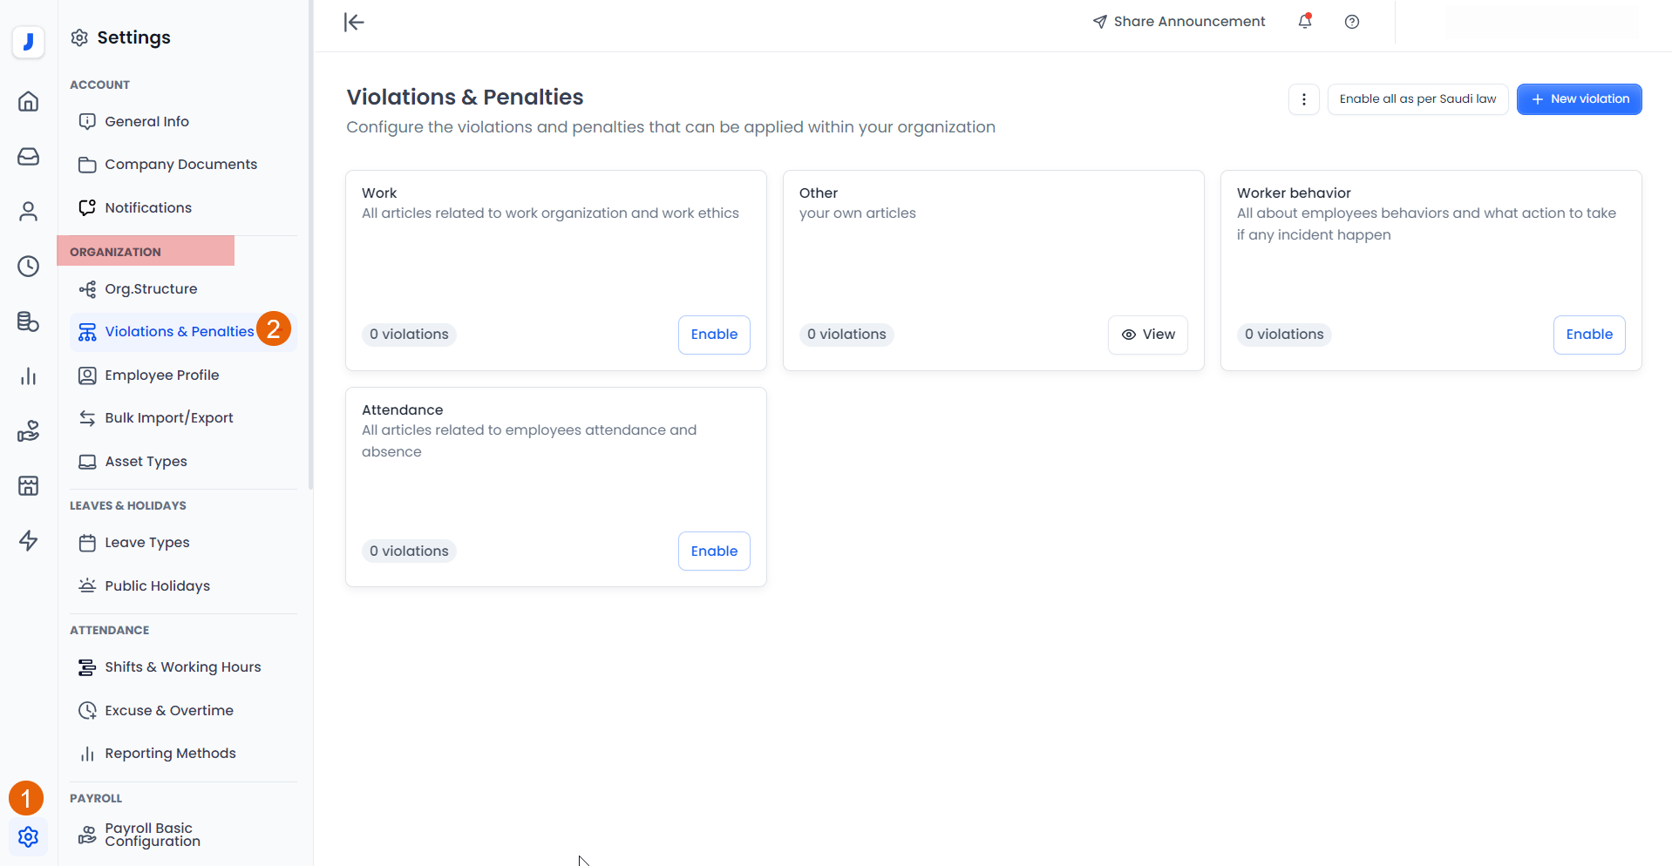Open the inbox icon in left rail

click(x=28, y=157)
